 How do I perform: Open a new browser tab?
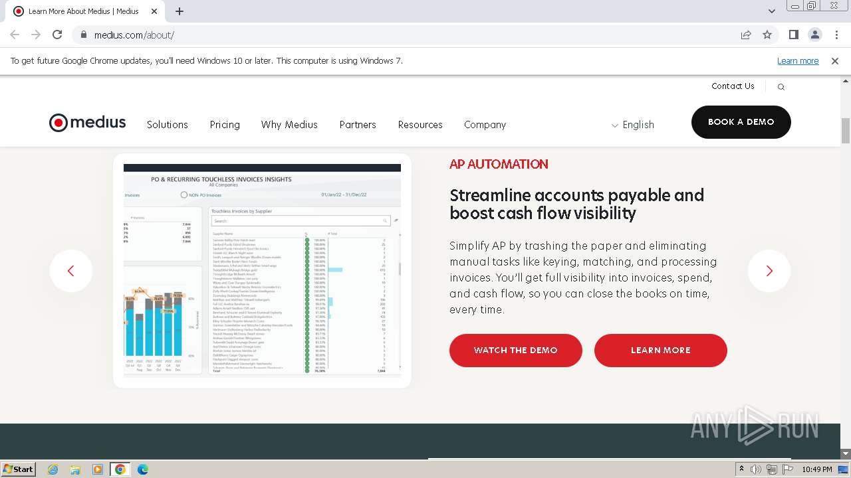pyautogui.click(x=180, y=11)
